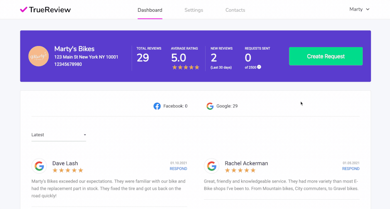Open the Latest sort dropdown
This screenshot has width=390, height=209.
[58, 135]
